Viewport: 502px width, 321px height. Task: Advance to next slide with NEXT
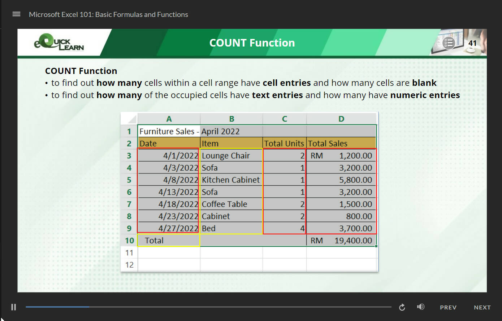482,307
